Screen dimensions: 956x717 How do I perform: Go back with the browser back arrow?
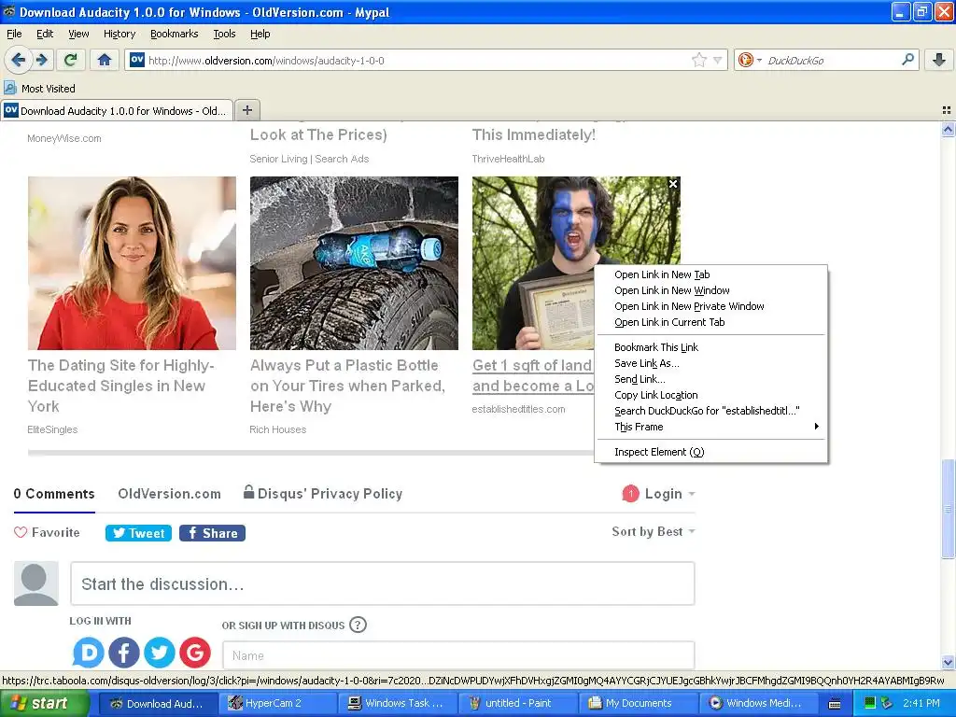[18, 60]
